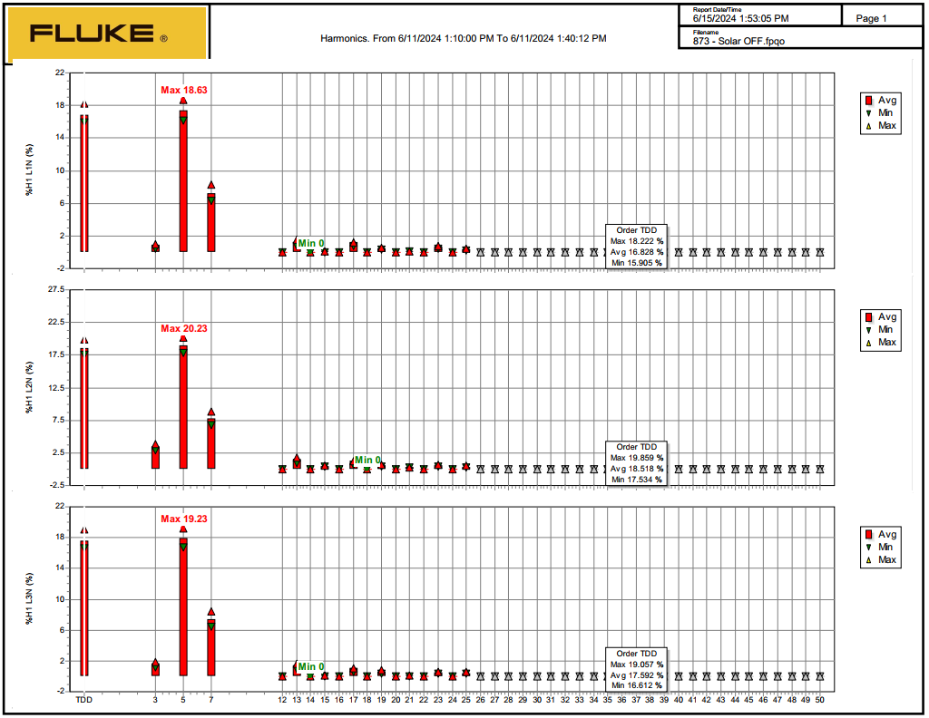
Task: Select the 5th harmonic bar in L1N chart
Action: (x=183, y=181)
